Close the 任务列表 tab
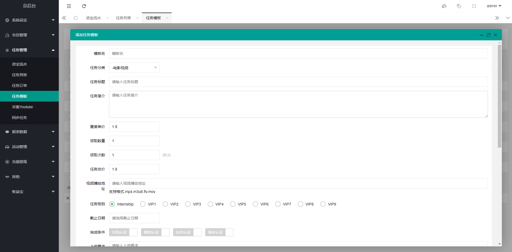The image size is (512, 252). (x=137, y=18)
